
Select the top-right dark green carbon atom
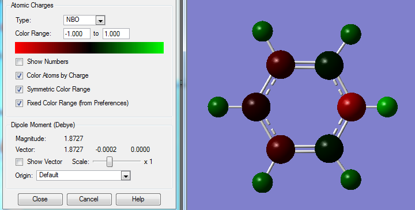(329, 66)
